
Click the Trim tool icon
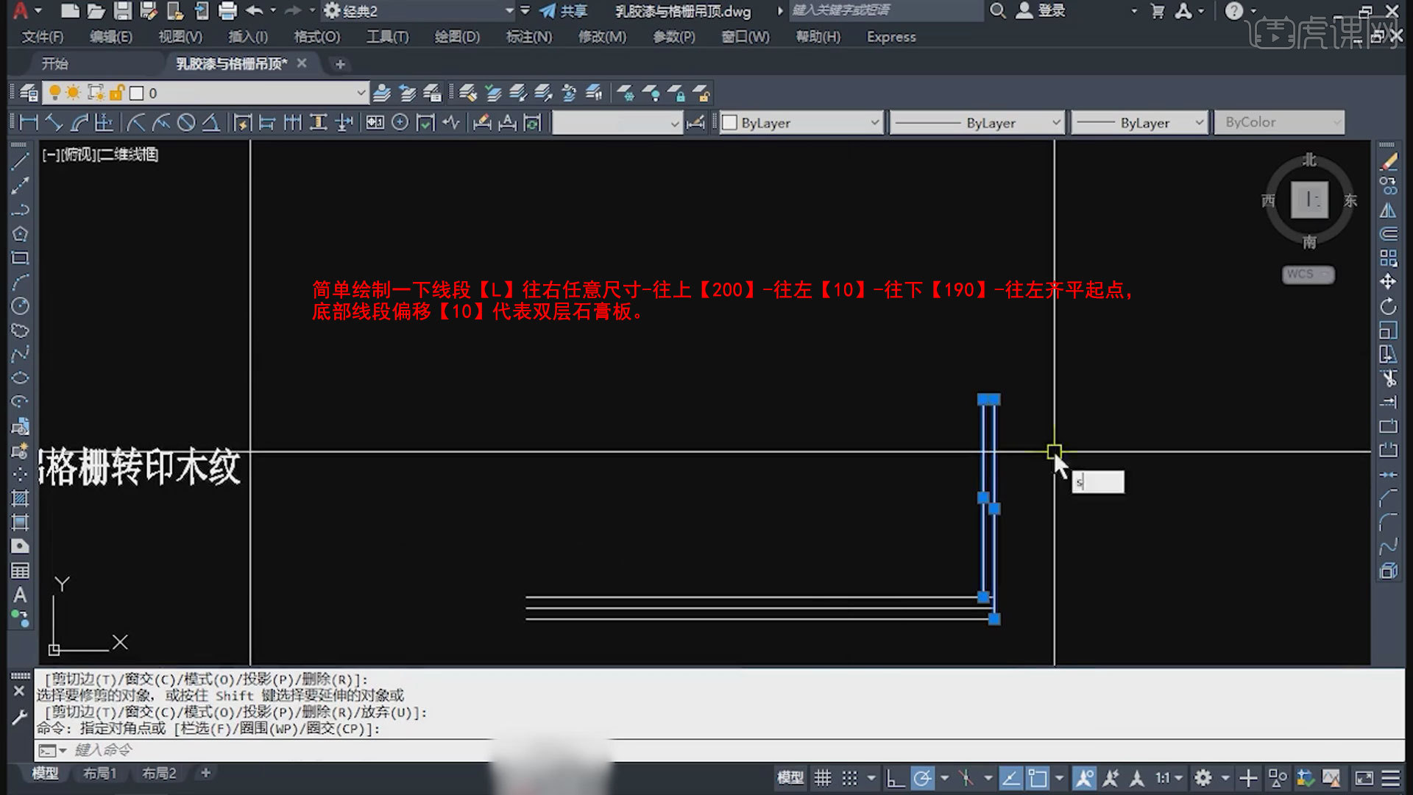point(1388,378)
